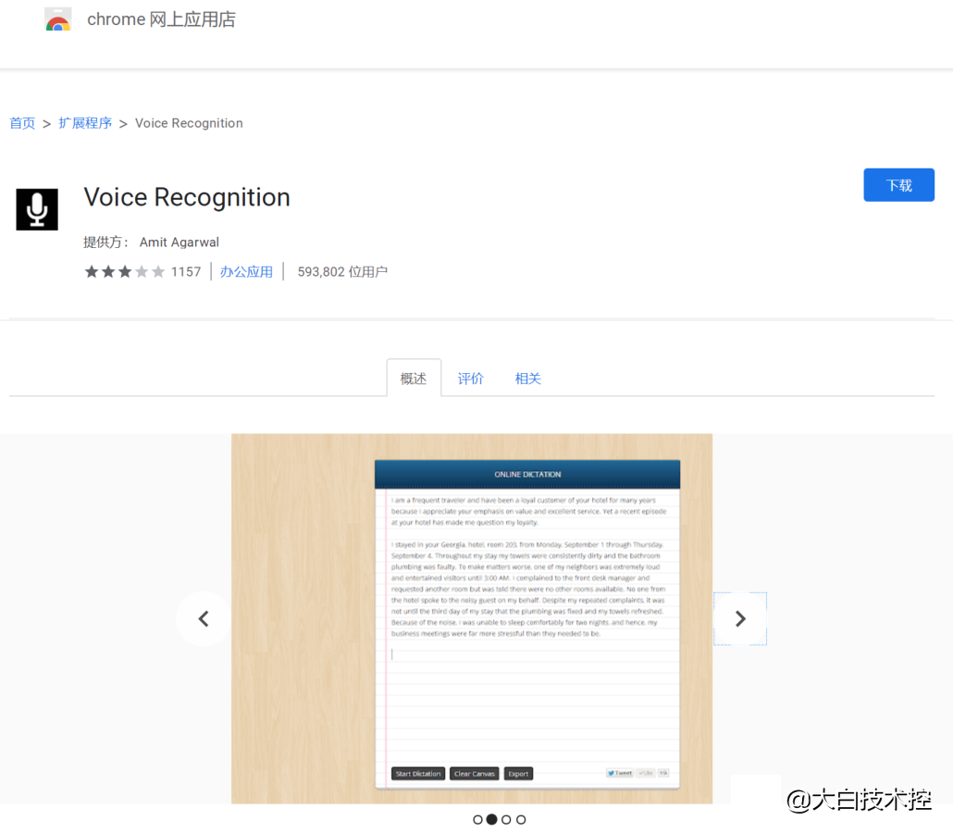Click the Tweet button in screenshot
This screenshot has height=833, width=953.
(x=620, y=773)
